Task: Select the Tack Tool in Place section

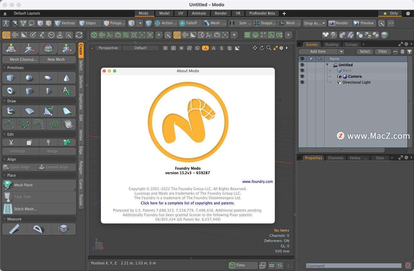Action: tap(22, 197)
